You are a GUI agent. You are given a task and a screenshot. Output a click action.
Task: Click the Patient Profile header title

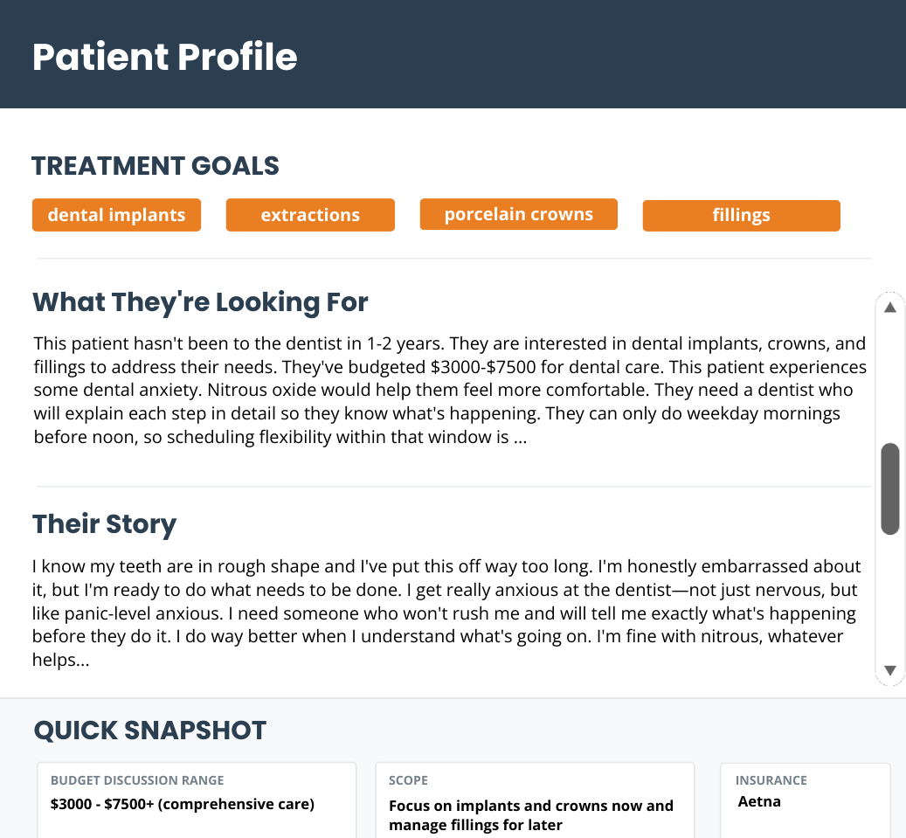click(x=164, y=57)
